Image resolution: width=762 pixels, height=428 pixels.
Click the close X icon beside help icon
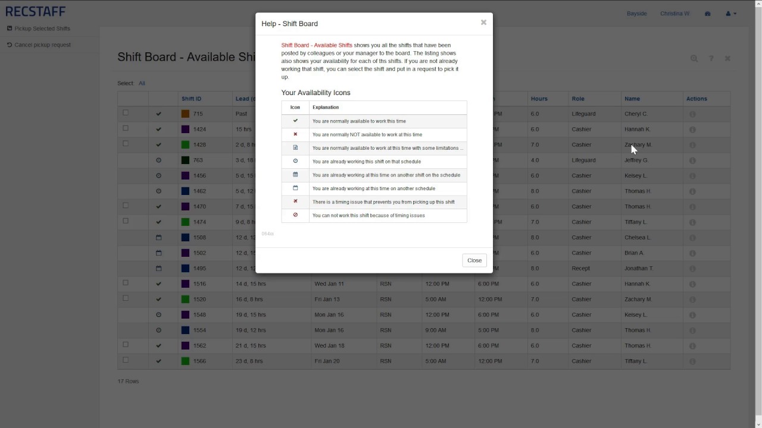pos(727,58)
